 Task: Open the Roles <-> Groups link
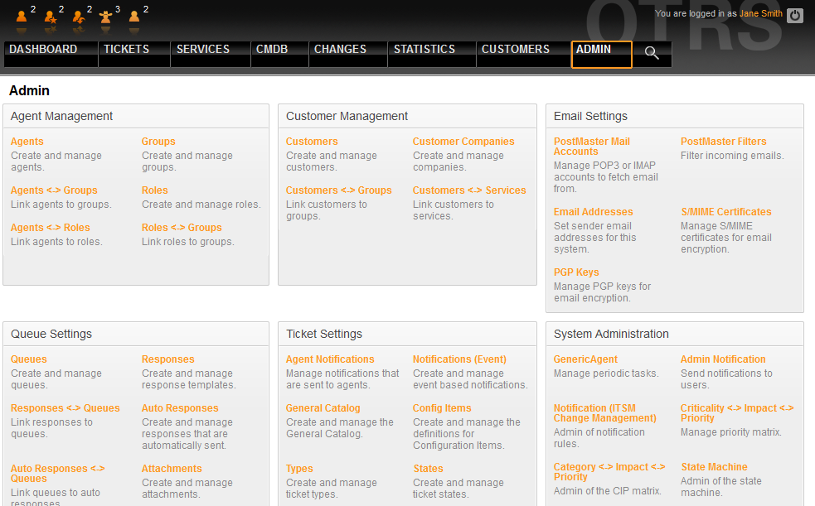click(182, 228)
